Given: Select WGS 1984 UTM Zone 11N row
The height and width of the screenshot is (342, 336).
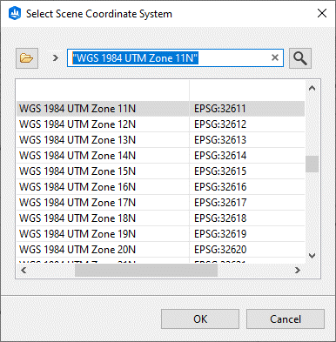Looking at the screenshot, I should (x=160, y=109).
